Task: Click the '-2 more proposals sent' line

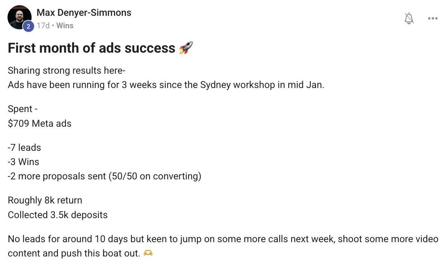Action: pos(104,176)
